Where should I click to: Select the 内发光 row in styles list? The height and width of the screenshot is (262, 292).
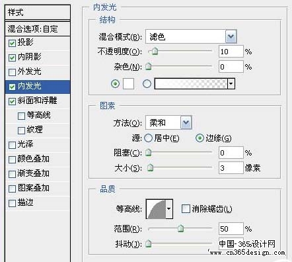pos(38,86)
